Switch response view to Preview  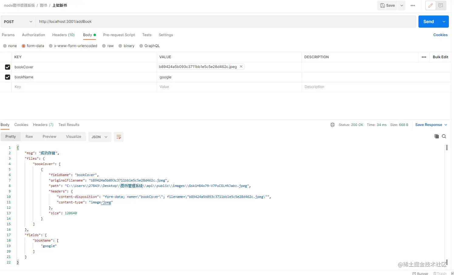(x=49, y=137)
